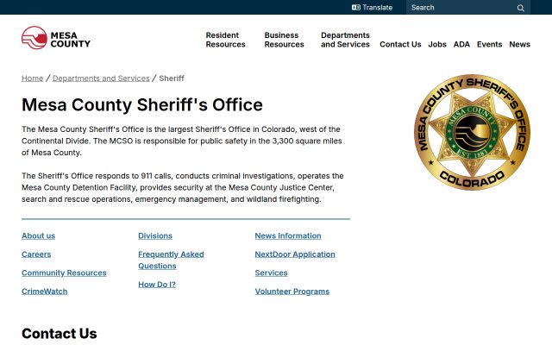The height and width of the screenshot is (345, 552).
Task: Open Resident Resources menu
Action: tap(226, 40)
